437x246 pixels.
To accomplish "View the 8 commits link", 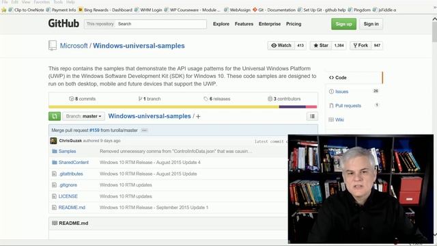I will coord(83,98).
